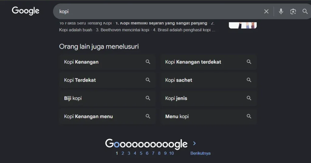
Task: Search related query Menu kopi
Action: 208,116
